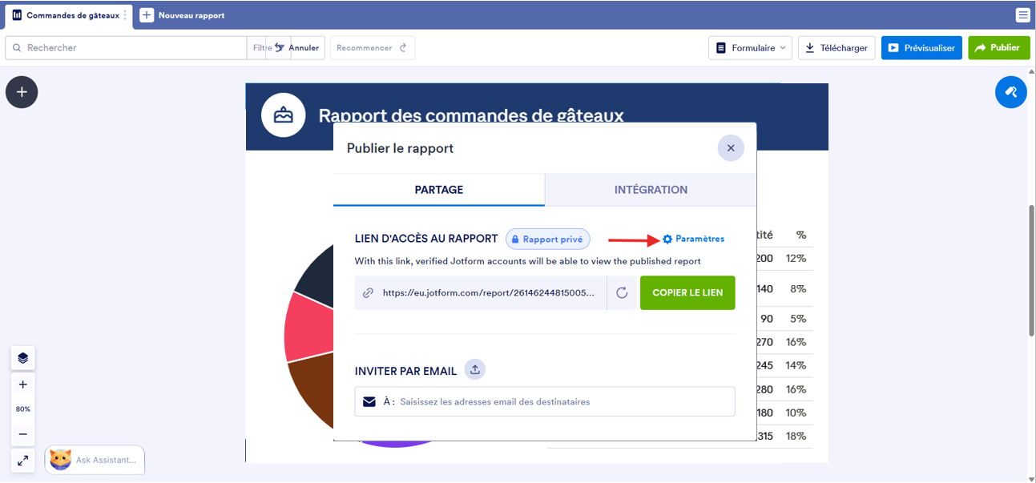Image resolution: width=1036 pixels, height=483 pixels.
Task: Add element with the dark plus circle
Action: (x=22, y=92)
